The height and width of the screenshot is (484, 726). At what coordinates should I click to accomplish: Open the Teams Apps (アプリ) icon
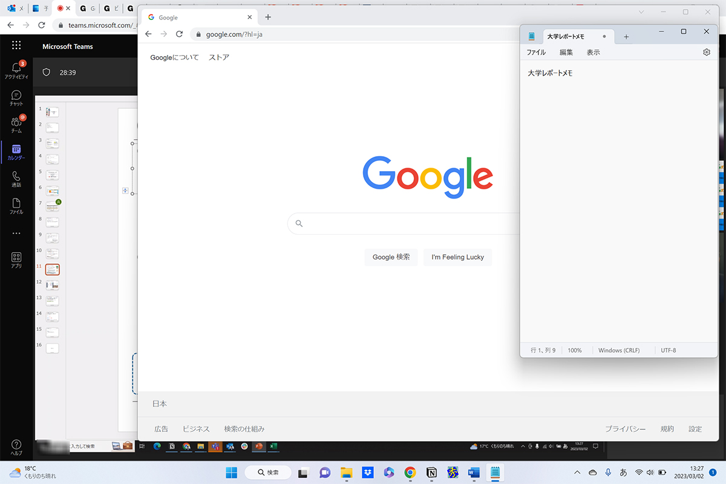coord(16,260)
